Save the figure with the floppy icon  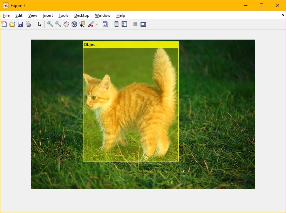(x=20, y=24)
